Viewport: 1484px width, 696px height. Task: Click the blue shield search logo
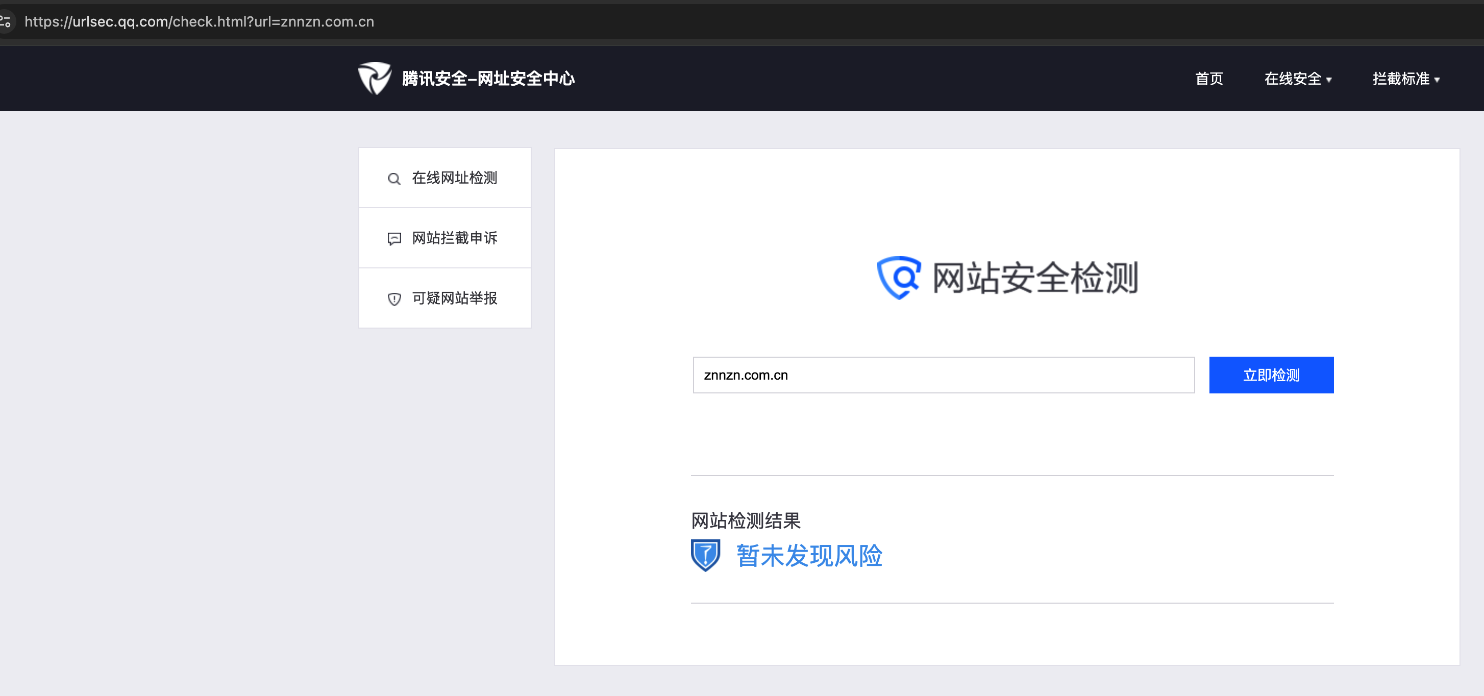coord(898,278)
